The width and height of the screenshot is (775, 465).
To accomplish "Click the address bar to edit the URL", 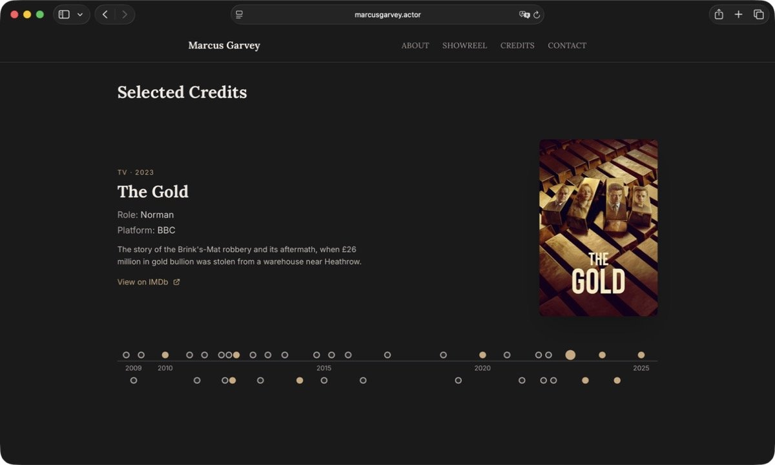I will [387, 14].
